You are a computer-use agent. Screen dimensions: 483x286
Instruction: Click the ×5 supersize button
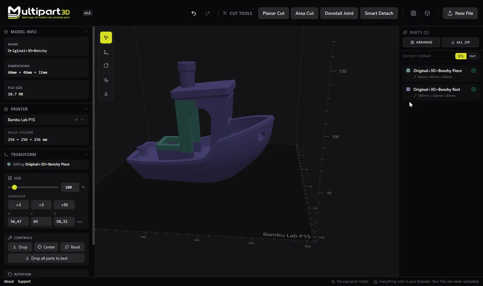click(41, 205)
